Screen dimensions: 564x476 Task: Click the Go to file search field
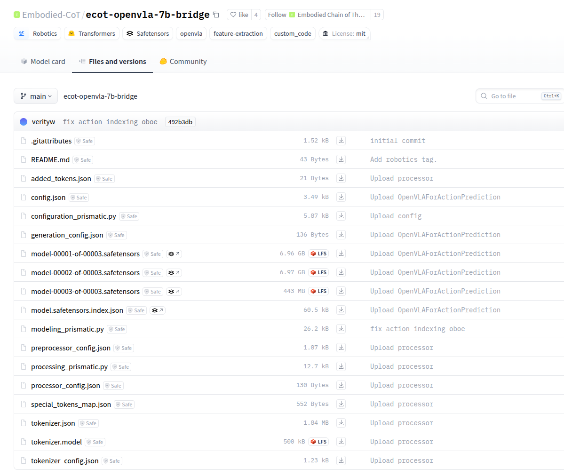click(519, 96)
